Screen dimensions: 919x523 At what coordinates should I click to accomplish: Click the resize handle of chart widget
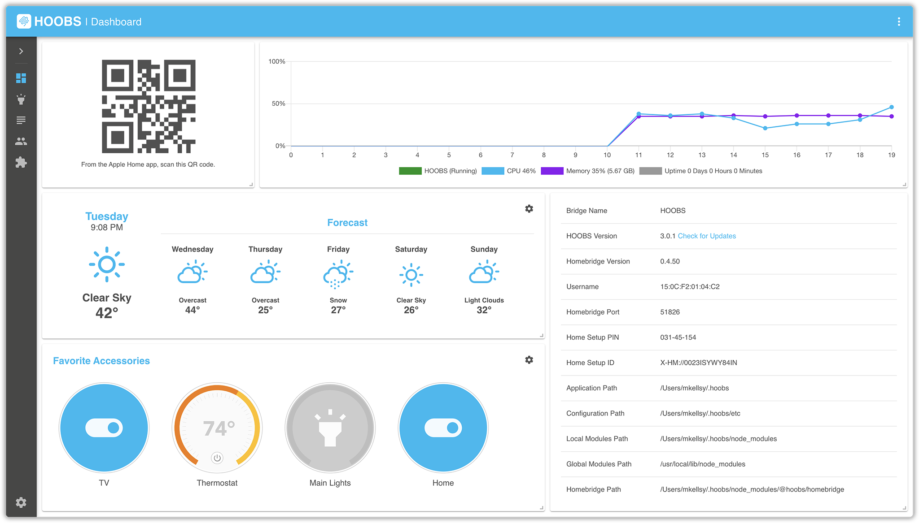(904, 184)
